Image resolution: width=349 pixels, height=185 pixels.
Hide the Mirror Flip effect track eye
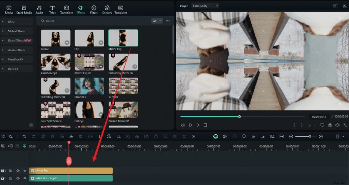point(25,171)
